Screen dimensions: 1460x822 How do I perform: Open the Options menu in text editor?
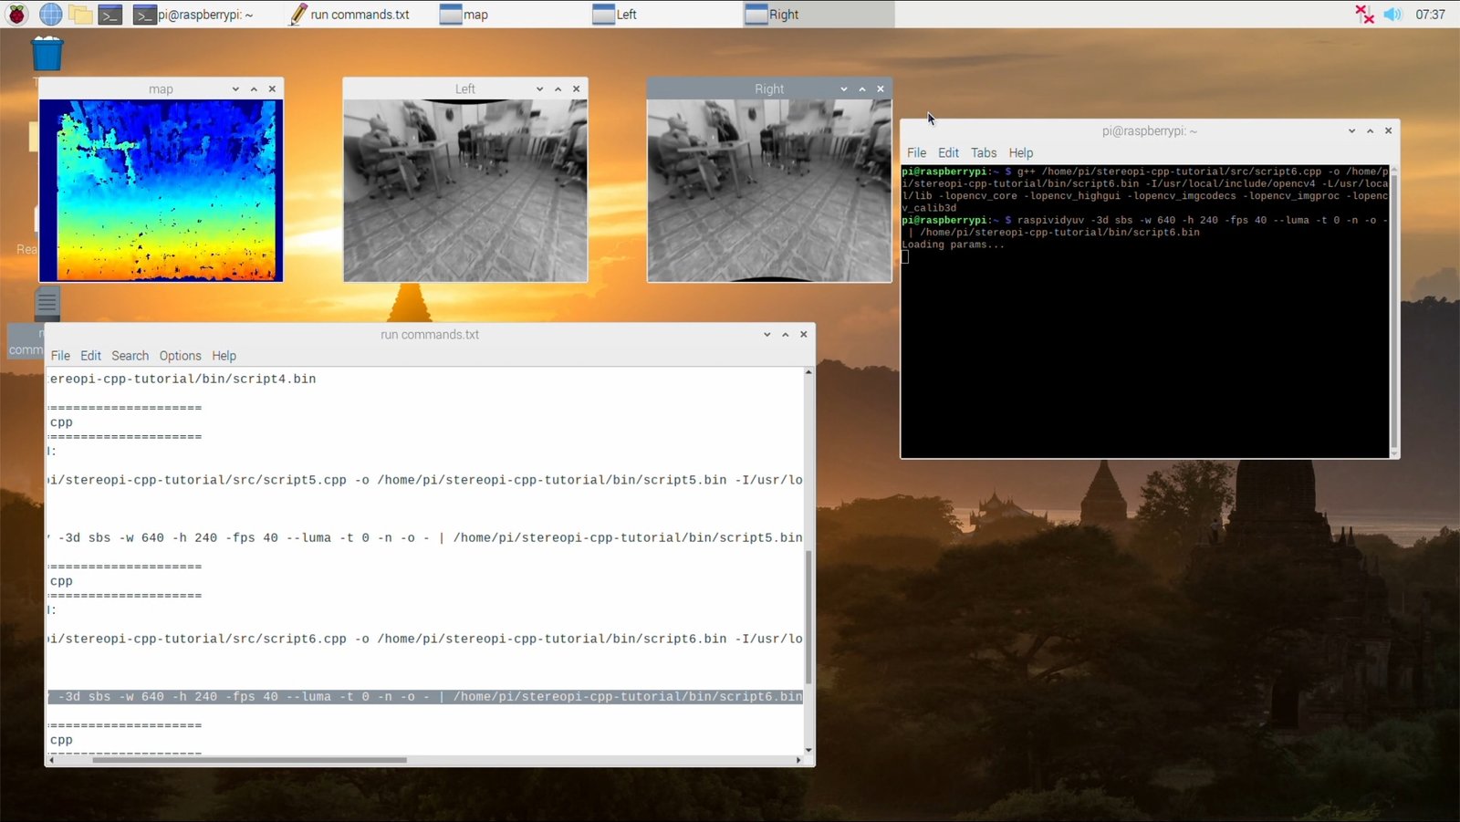[180, 356]
